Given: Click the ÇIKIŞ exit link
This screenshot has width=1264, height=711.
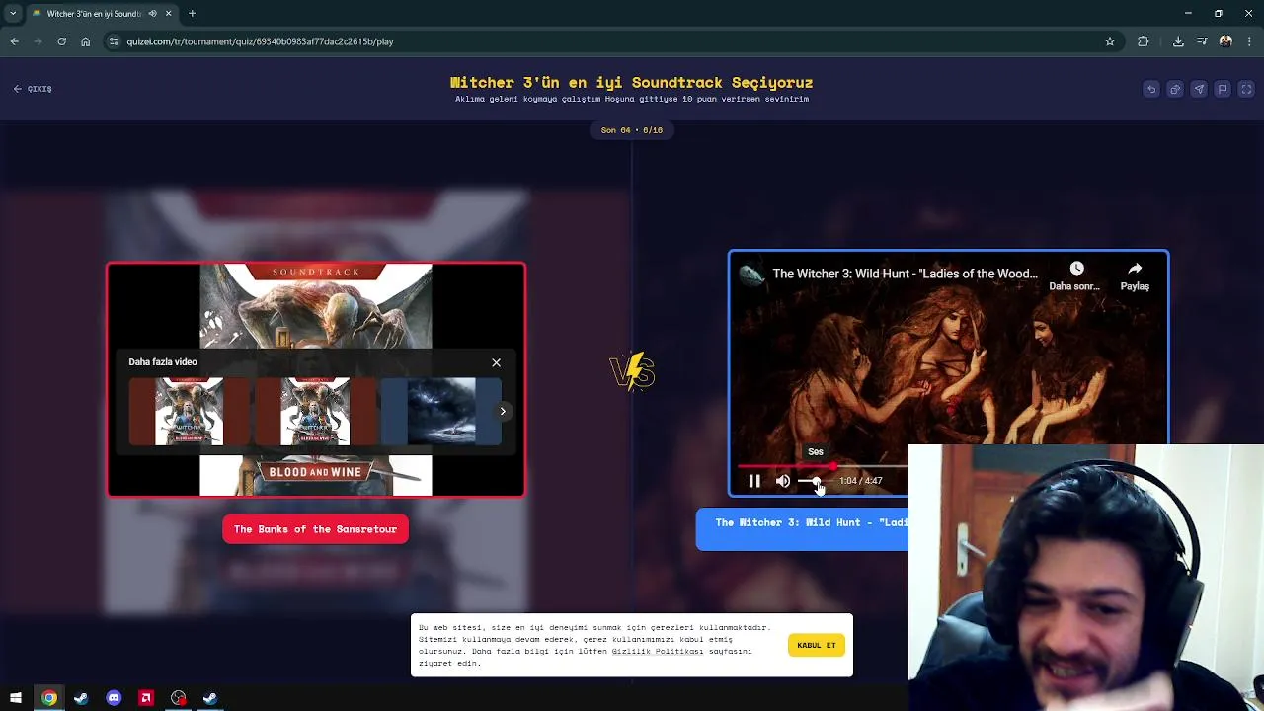Looking at the screenshot, I should (x=33, y=89).
